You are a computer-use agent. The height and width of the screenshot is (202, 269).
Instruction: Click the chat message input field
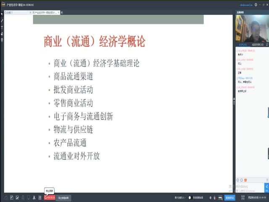tap(250, 188)
